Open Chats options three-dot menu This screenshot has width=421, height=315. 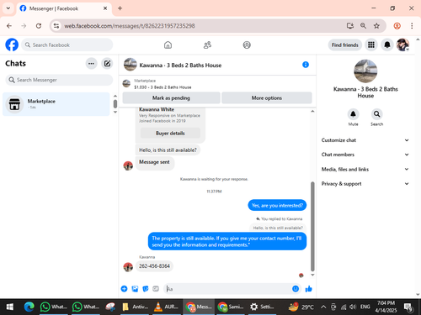click(91, 64)
